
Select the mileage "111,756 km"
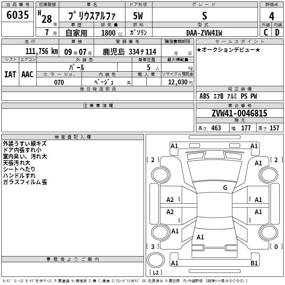[42, 51]
